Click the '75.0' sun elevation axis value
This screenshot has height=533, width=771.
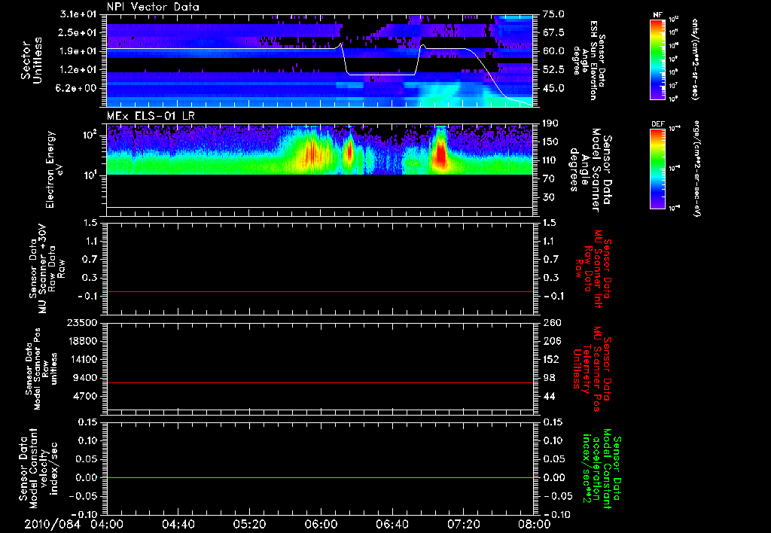click(553, 14)
